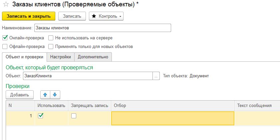
Task: Move check row down with blue arrow
Action: coord(55,95)
